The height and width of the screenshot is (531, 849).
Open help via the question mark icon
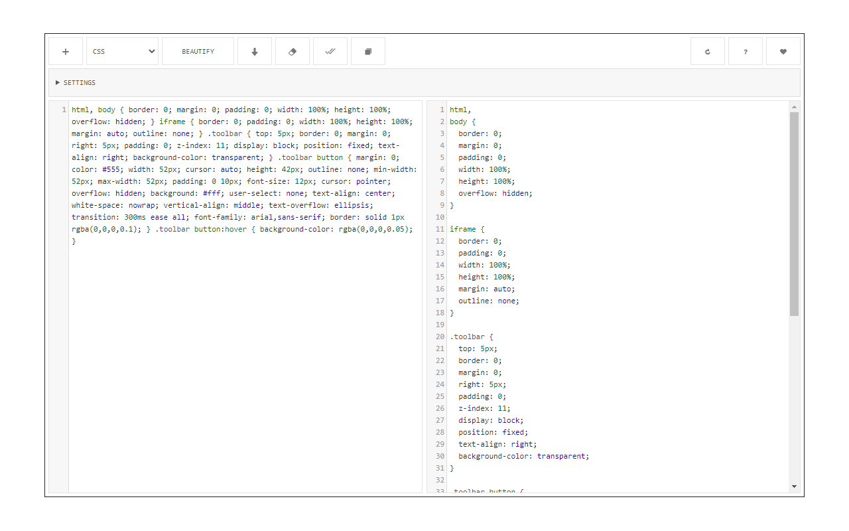click(745, 51)
